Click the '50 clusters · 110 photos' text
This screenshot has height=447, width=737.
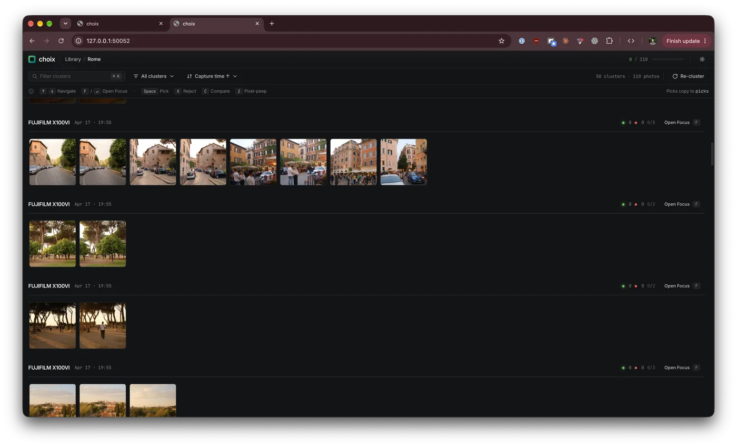pos(628,76)
